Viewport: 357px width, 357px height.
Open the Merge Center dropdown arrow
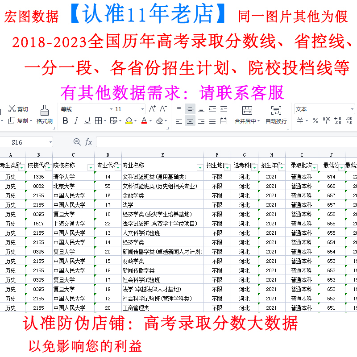click(258, 121)
